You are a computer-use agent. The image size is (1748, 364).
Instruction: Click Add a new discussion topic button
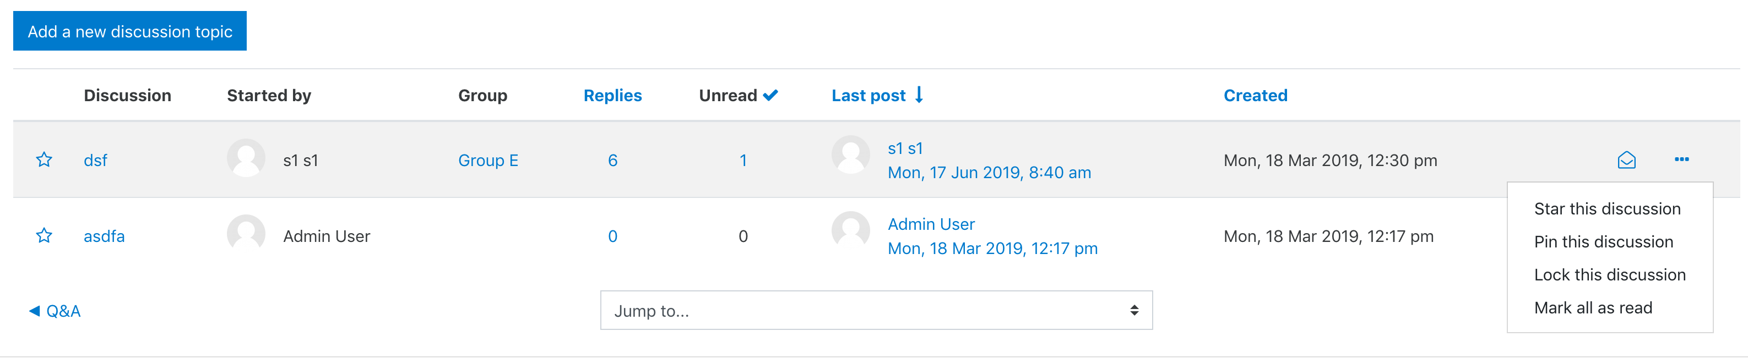point(129,31)
